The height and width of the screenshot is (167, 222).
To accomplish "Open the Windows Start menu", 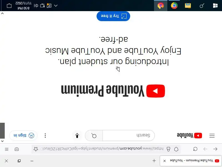I will click(x=215, y=6).
